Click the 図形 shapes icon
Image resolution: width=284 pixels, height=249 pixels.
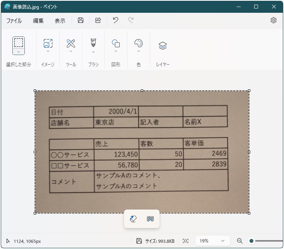116,43
